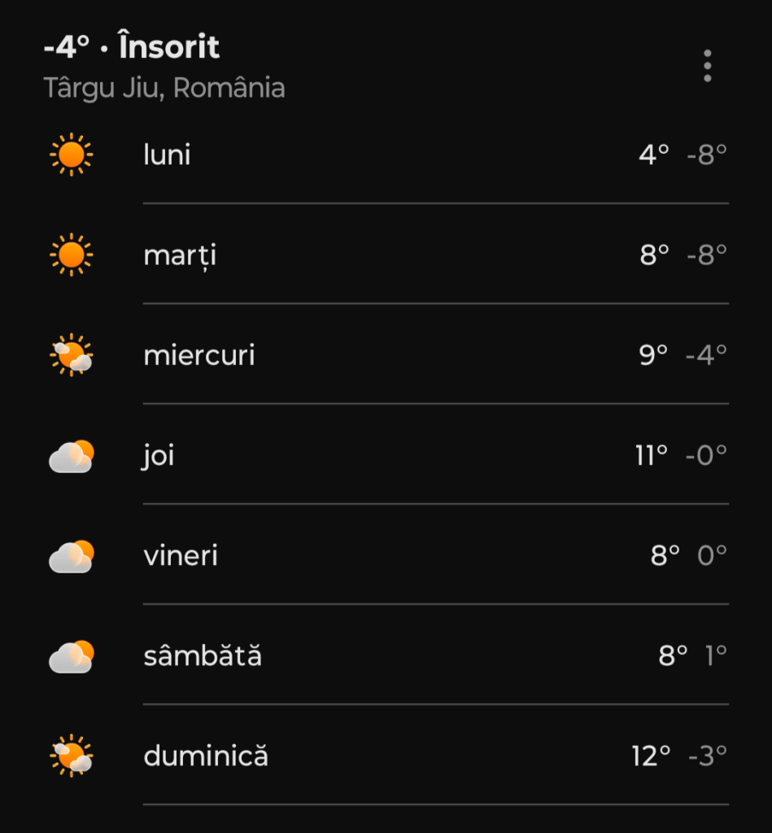This screenshot has height=833, width=772.
Task: Select the vineri day label
Action: pos(181,556)
